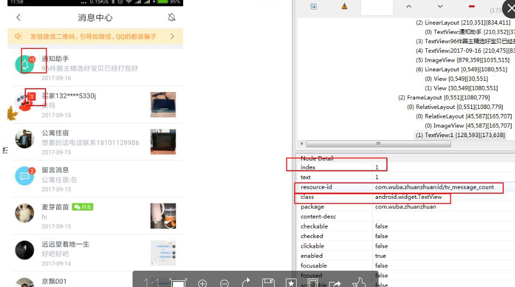
Task: Click the screenshot thumbnail in 远远望着她一生 row
Action: (163, 253)
